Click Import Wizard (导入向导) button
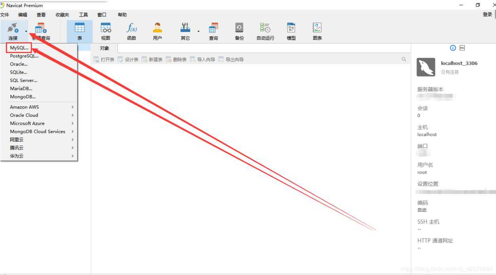This screenshot has height=275, width=496. click(203, 59)
